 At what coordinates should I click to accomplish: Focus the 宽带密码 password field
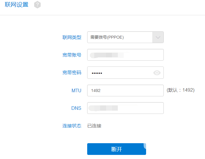point(121,73)
